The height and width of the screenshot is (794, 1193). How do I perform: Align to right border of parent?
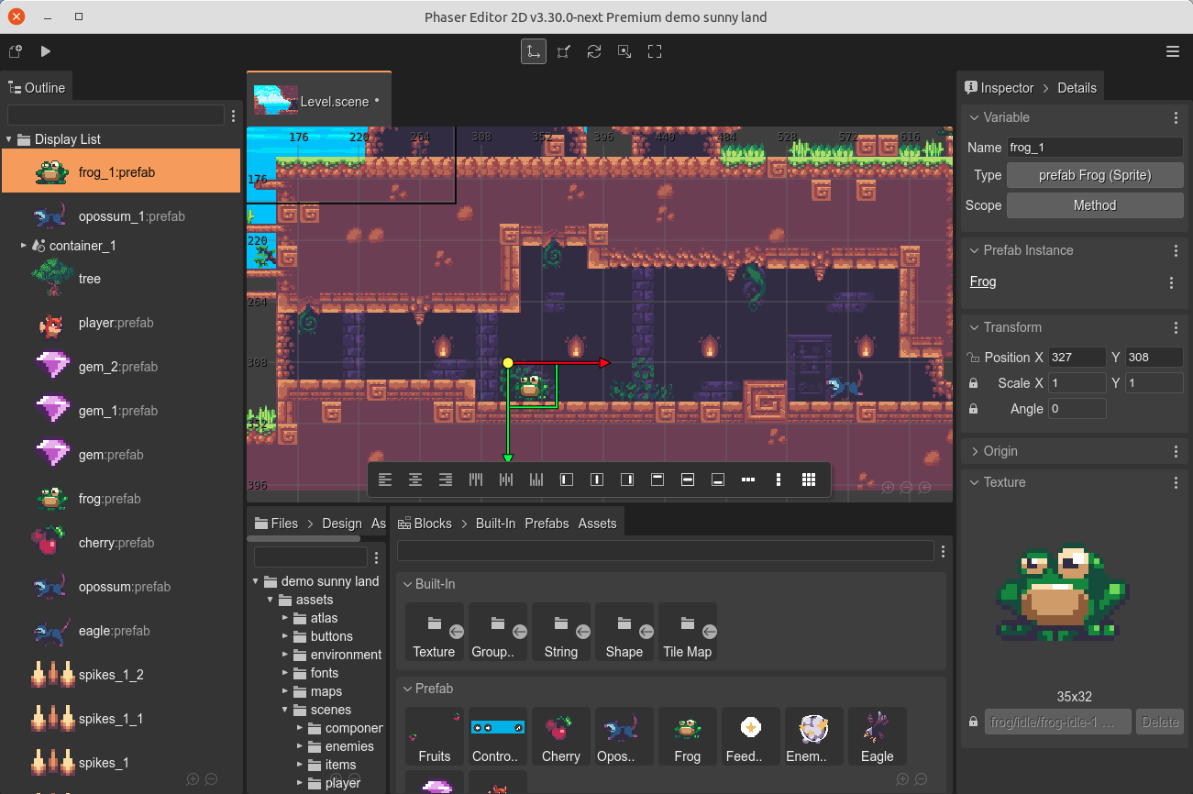point(627,480)
